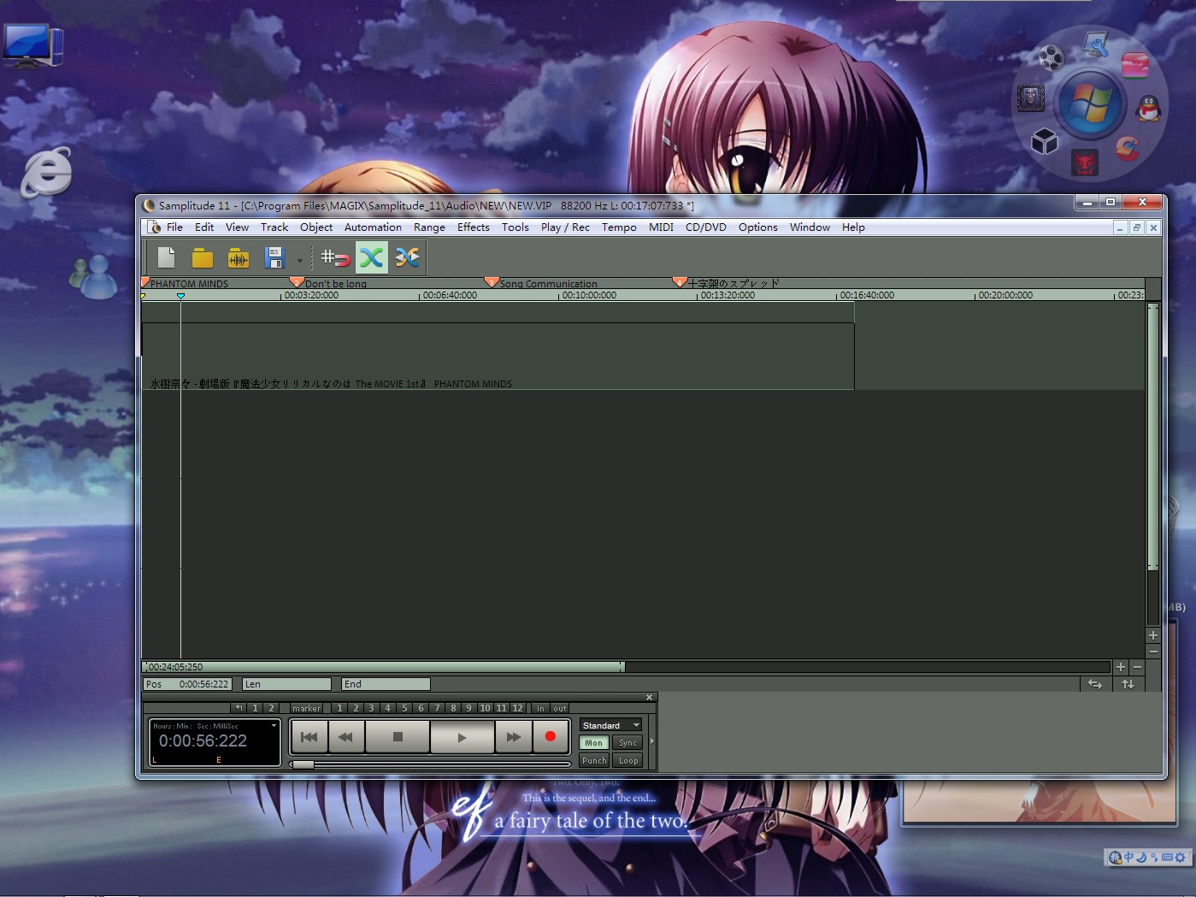The height and width of the screenshot is (897, 1196).
Task: Click the End value field
Action: (386, 684)
